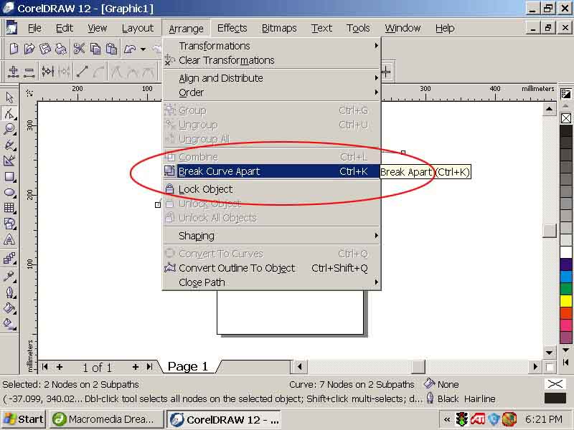The width and height of the screenshot is (574, 430).
Task: Select the Text tool in toolbox
Action: point(9,240)
